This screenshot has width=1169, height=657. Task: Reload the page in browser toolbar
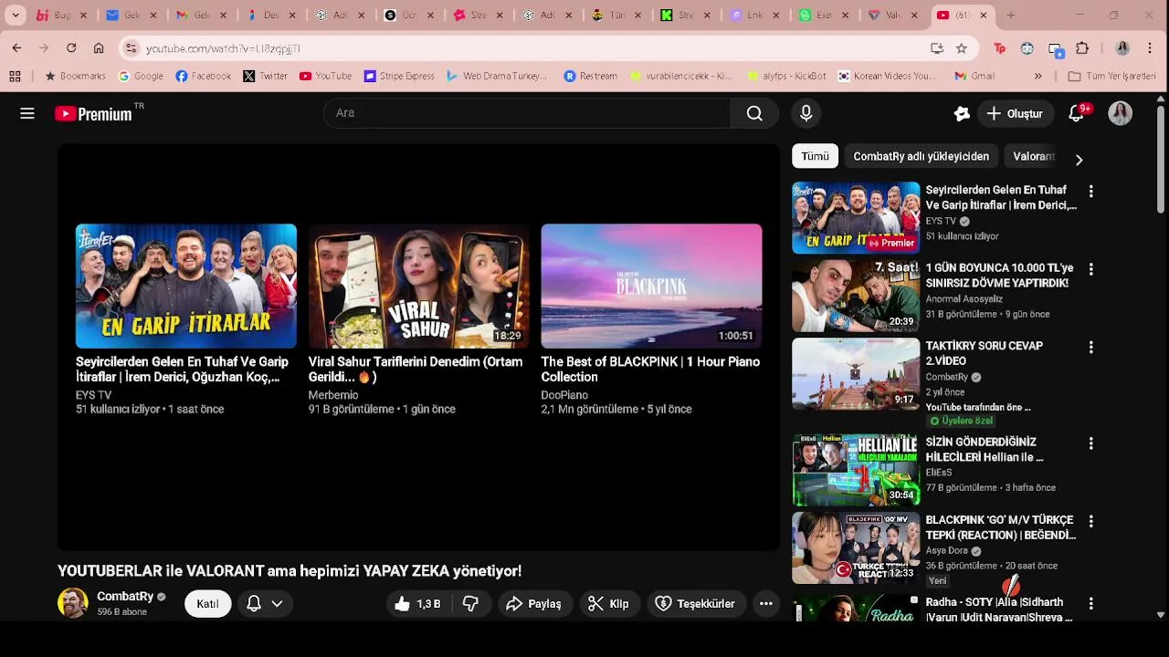click(71, 48)
